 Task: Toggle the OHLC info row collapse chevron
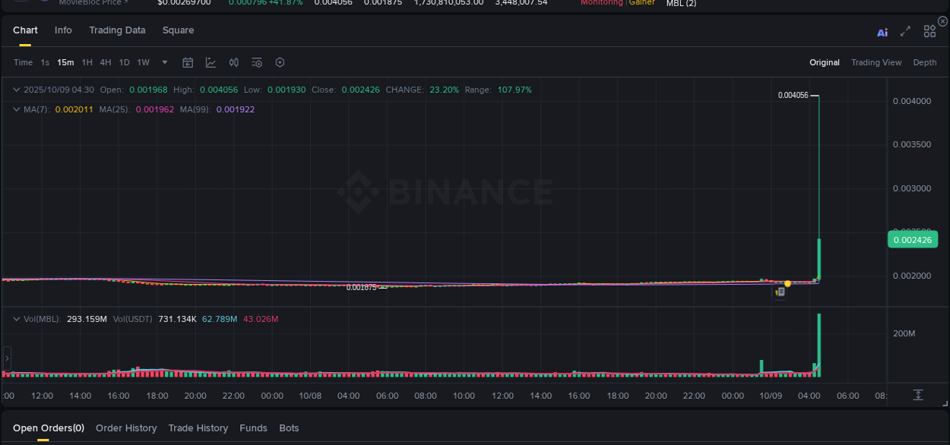16,89
